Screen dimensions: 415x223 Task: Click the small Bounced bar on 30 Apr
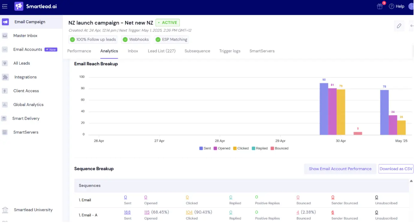[358, 134]
